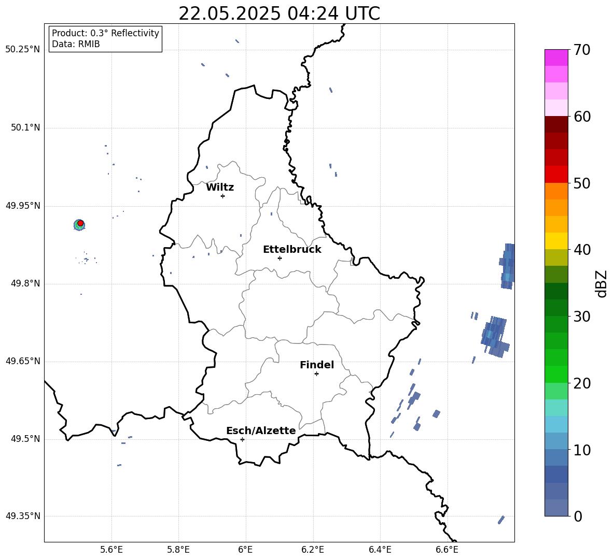Click the Wiltz city label
Image resolution: width=614 pixels, height=560 pixels.
tap(220, 188)
